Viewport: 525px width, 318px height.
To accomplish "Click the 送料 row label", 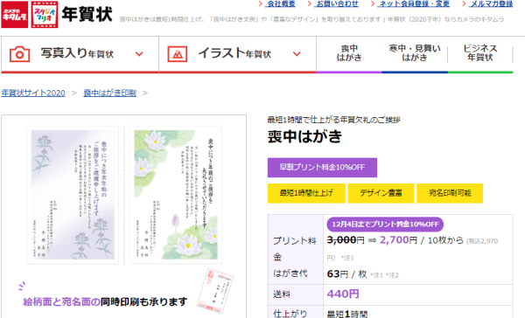I will pos(282,294).
